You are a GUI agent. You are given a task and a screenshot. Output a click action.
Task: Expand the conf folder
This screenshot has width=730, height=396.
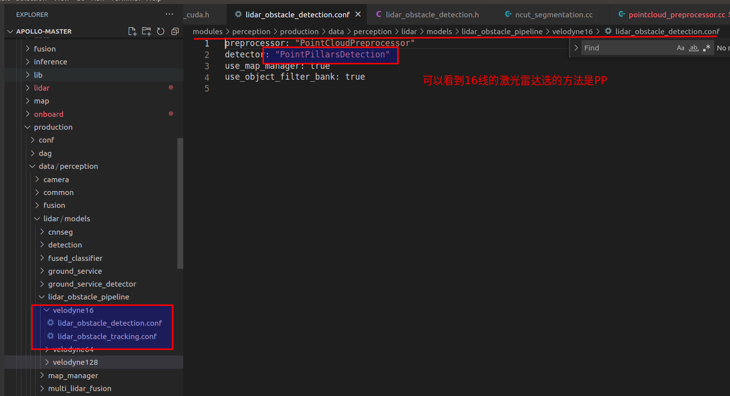tap(94, 140)
